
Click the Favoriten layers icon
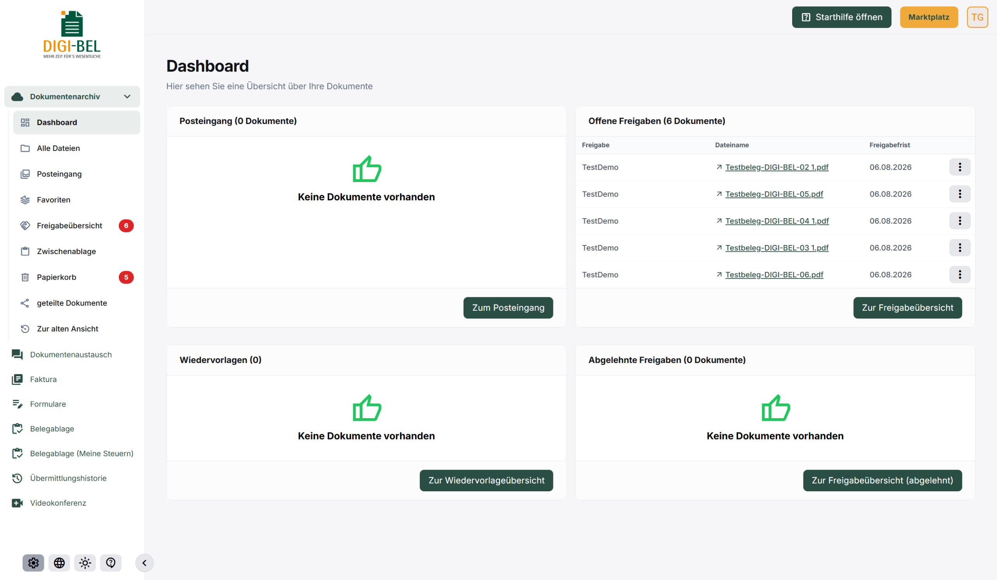click(x=25, y=200)
